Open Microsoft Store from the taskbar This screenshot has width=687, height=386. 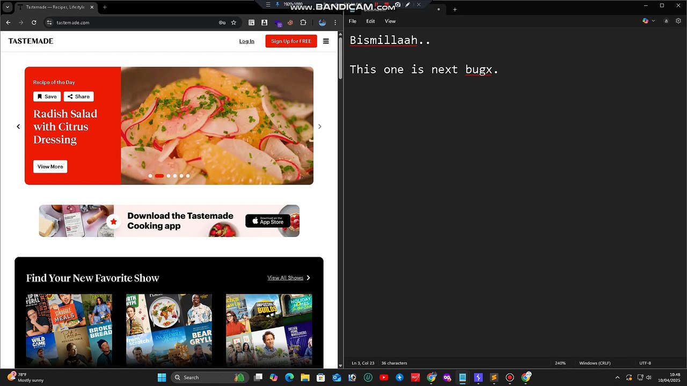[320, 377]
